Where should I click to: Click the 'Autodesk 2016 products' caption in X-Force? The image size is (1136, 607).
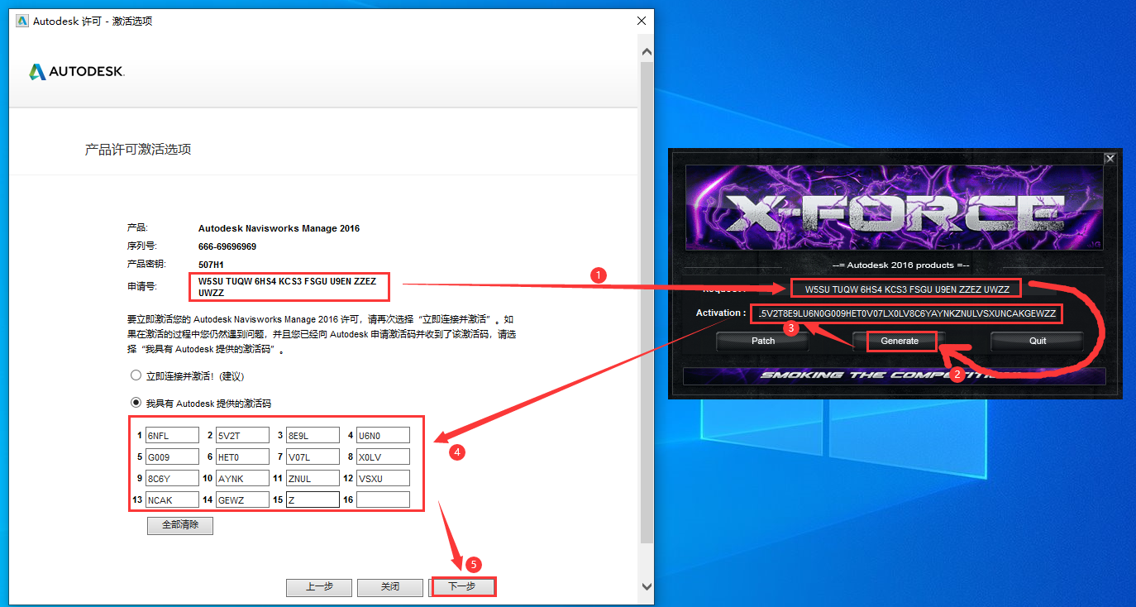[x=901, y=265]
